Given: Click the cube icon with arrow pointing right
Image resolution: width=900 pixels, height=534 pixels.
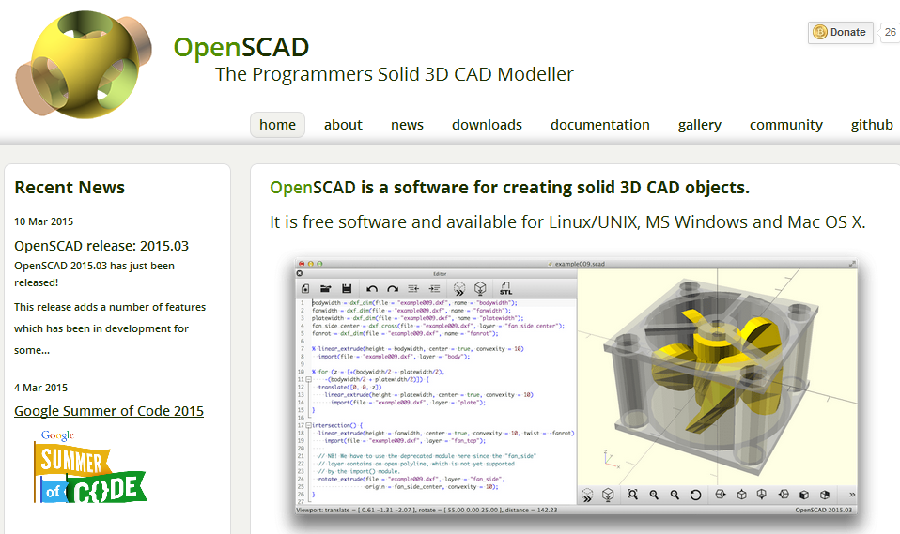Looking at the screenshot, I should [721, 495].
